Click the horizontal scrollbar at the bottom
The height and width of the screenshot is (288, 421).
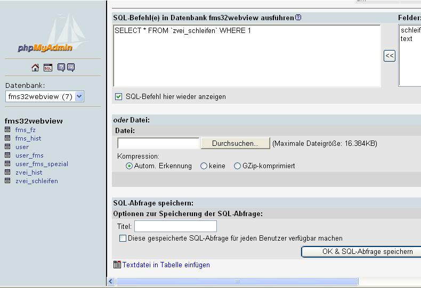point(237,282)
